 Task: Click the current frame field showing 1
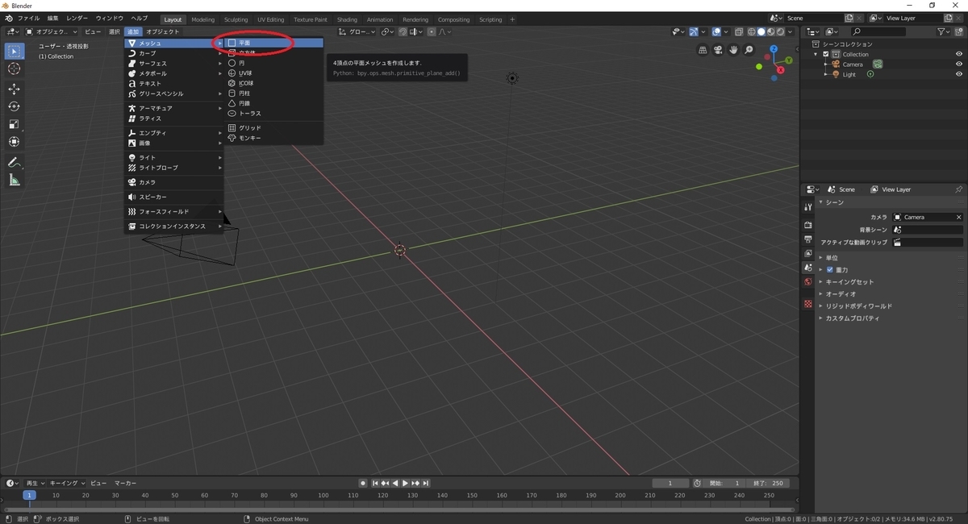(671, 483)
